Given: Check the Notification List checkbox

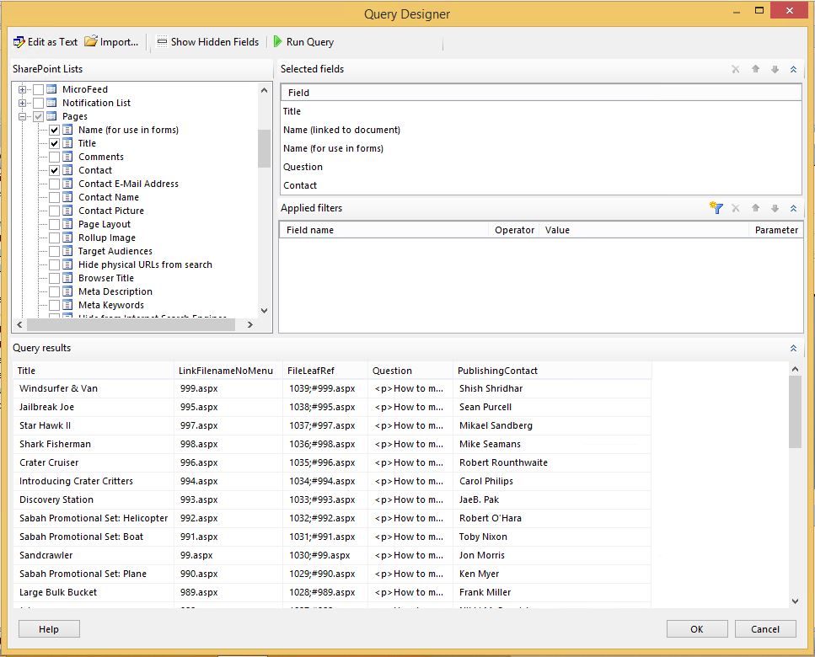Looking at the screenshot, I should (39, 103).
